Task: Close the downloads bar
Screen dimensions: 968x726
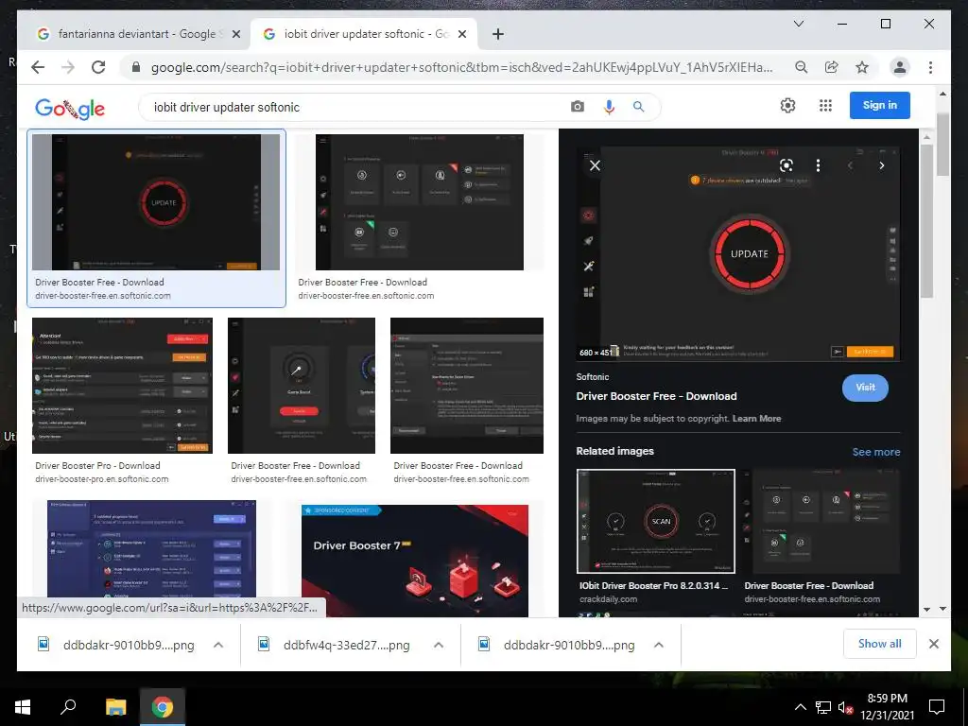Action: [933, 644]
